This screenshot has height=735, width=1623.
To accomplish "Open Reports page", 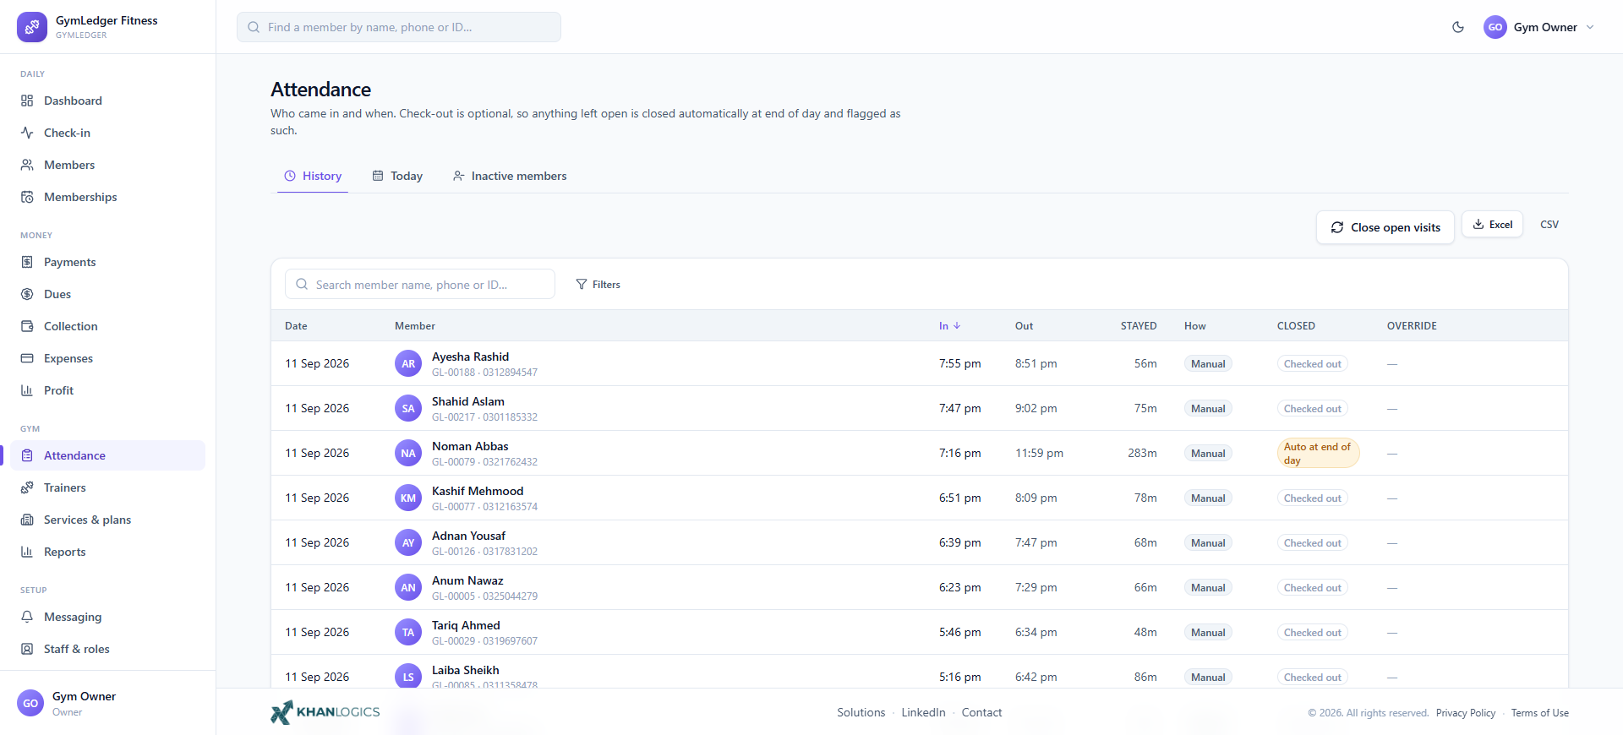I will click(108, 552).
